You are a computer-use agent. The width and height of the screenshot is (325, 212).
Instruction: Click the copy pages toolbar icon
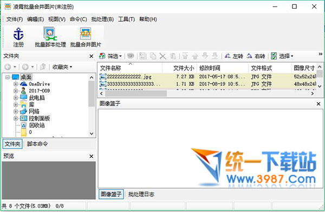(153, 56)
